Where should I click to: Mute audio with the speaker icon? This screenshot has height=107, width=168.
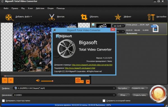pos(38,80)
